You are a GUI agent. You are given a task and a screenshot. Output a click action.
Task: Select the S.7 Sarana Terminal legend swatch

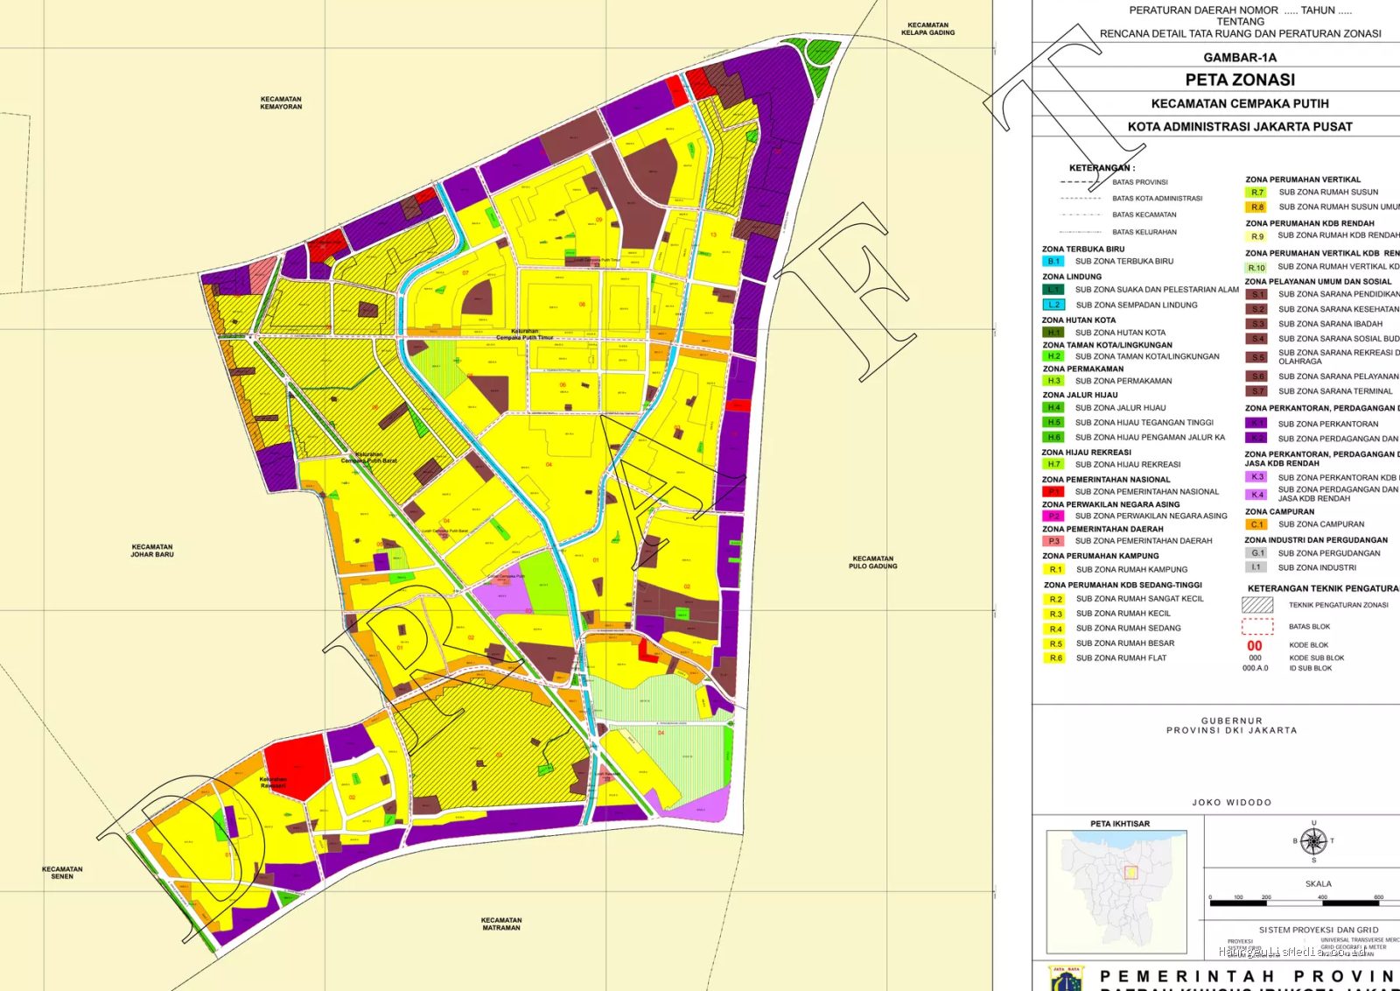coord(1257,391)
